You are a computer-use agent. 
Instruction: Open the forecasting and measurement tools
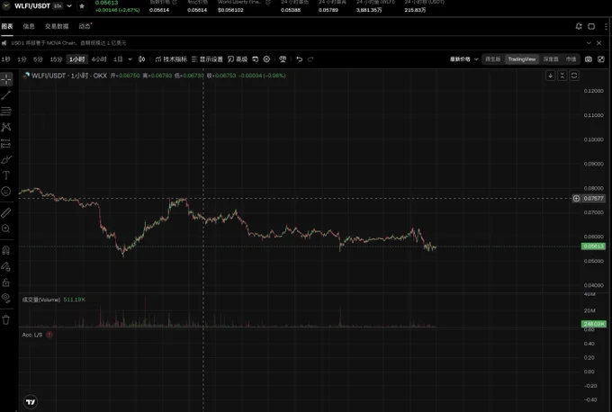[x=6, y=143]
